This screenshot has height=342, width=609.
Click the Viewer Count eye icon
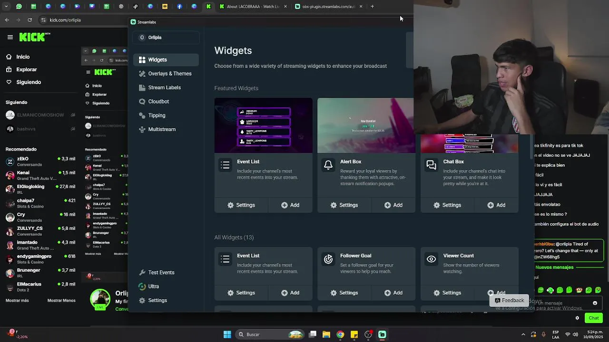click(x=431, y=259)
